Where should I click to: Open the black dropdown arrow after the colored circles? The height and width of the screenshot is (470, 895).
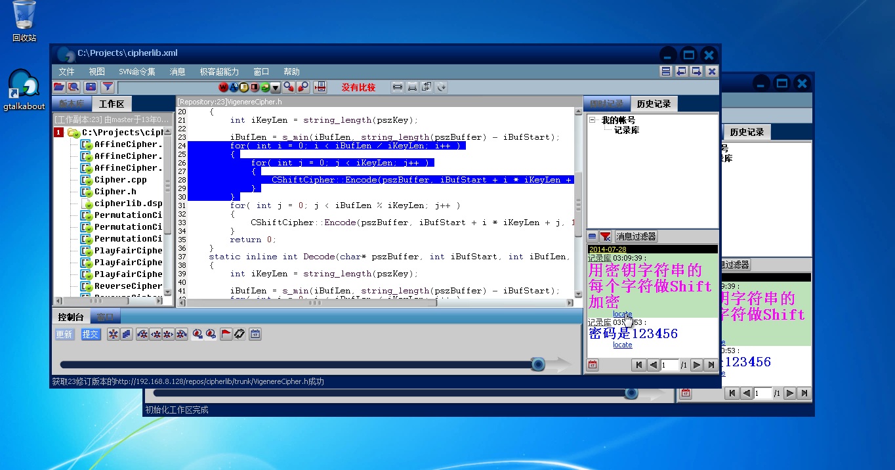click(276, 87)
